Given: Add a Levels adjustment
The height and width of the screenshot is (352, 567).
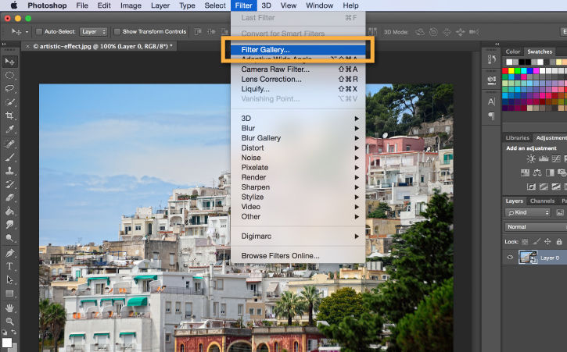Looking at the screenshot, I should pyautogui.click(x=544, y=159).
